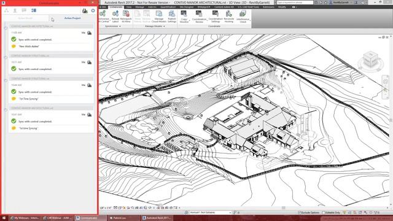The height and width of the screenshot is (221, 393).
Task: Switch to My Webinars taskbar window
Action: pyautogui.click(x=25, y=218)
